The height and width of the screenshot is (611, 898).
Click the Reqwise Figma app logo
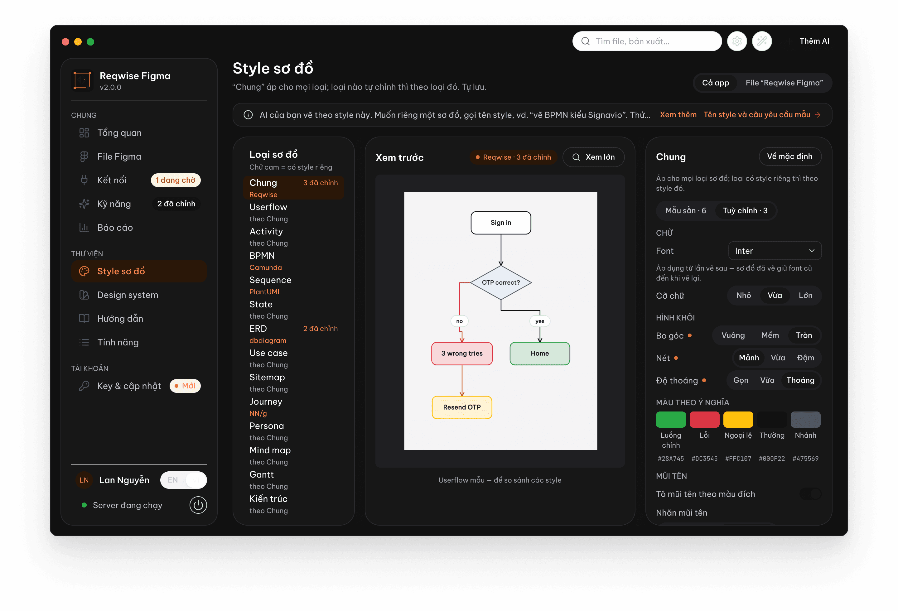coord(82,80)
